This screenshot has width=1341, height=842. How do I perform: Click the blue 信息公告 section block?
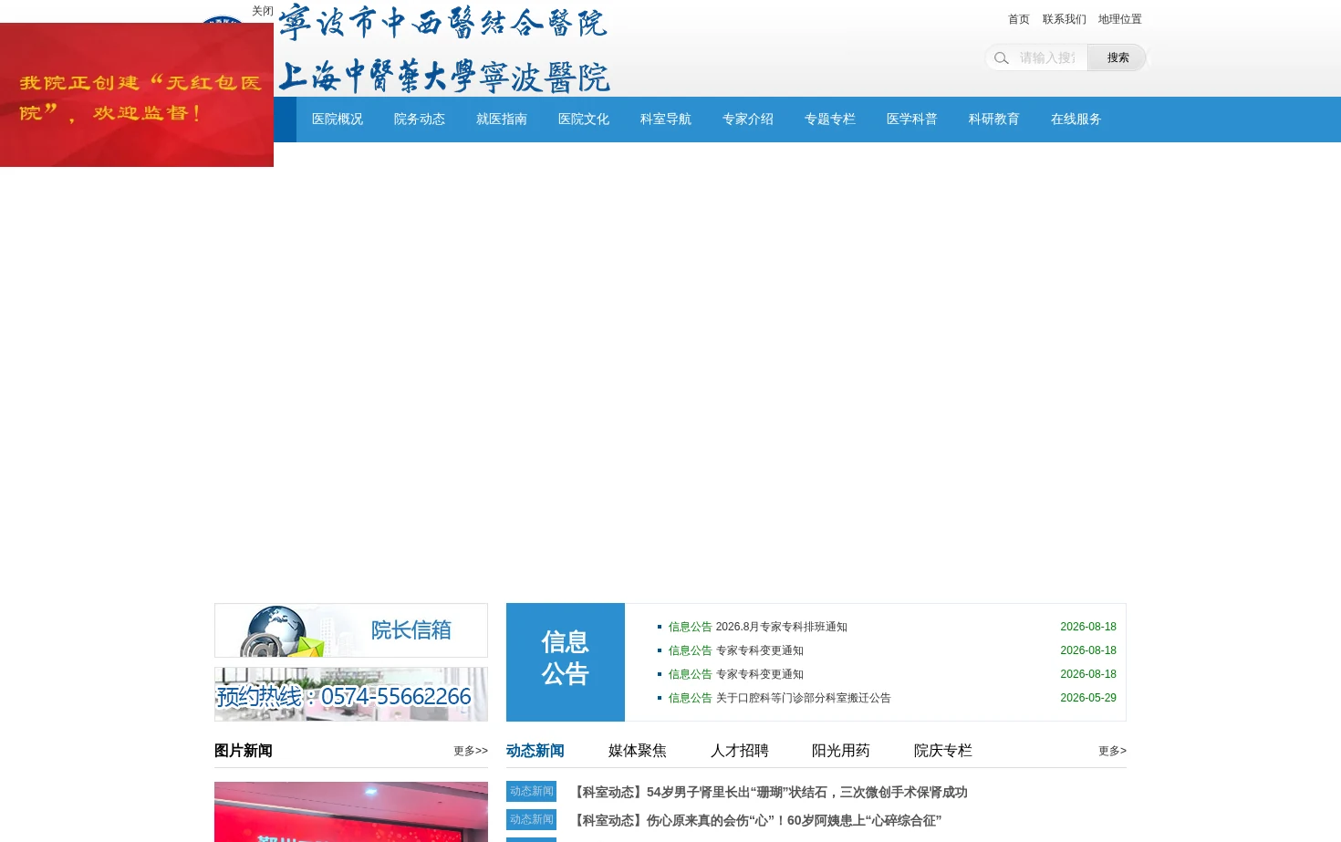pos(566,662)
